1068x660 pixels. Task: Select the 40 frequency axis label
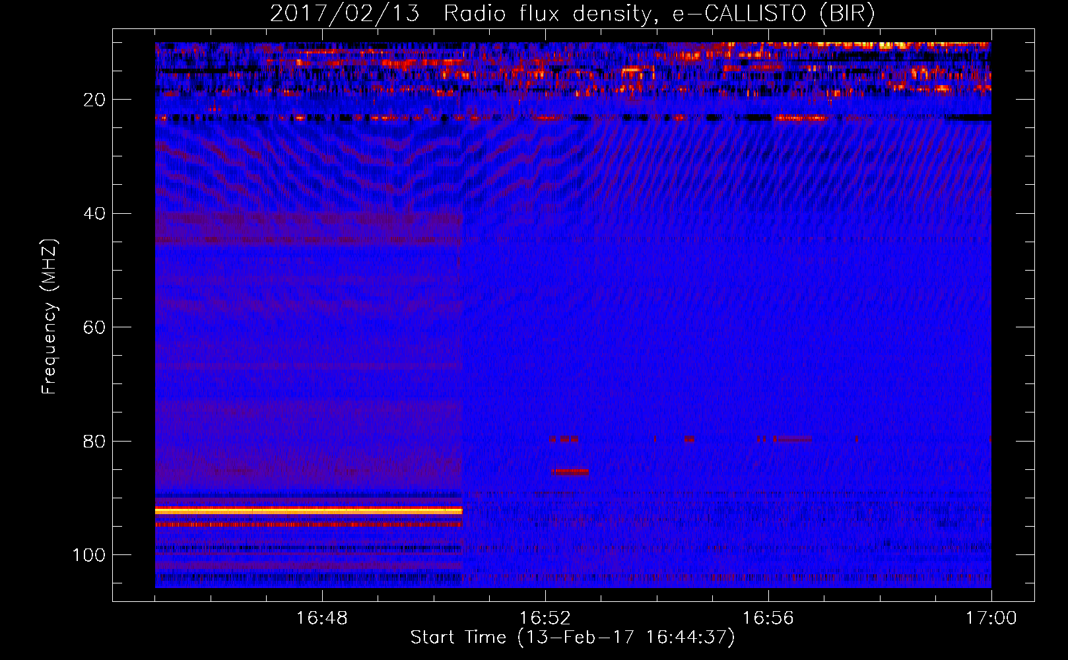(94, 214)
